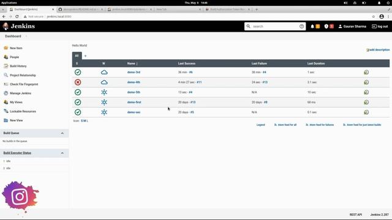Open Atom feed for just latest builds
The width and height of the screenshot is (392, 220).
click(x=362, y=125)
